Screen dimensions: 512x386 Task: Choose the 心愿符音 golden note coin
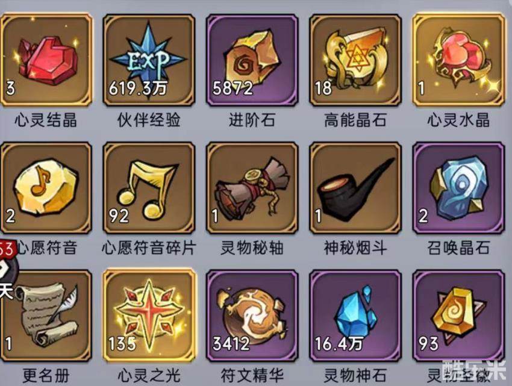[46, 188]
